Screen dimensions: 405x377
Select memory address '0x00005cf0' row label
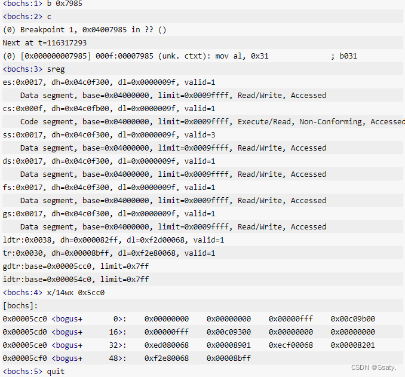(x=25, y=358)
